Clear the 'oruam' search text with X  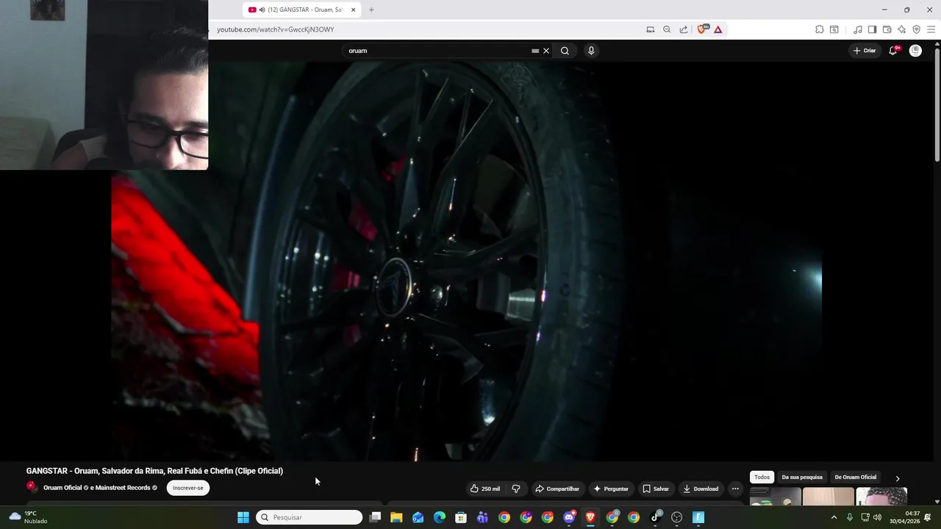click(x=546, y=51)
